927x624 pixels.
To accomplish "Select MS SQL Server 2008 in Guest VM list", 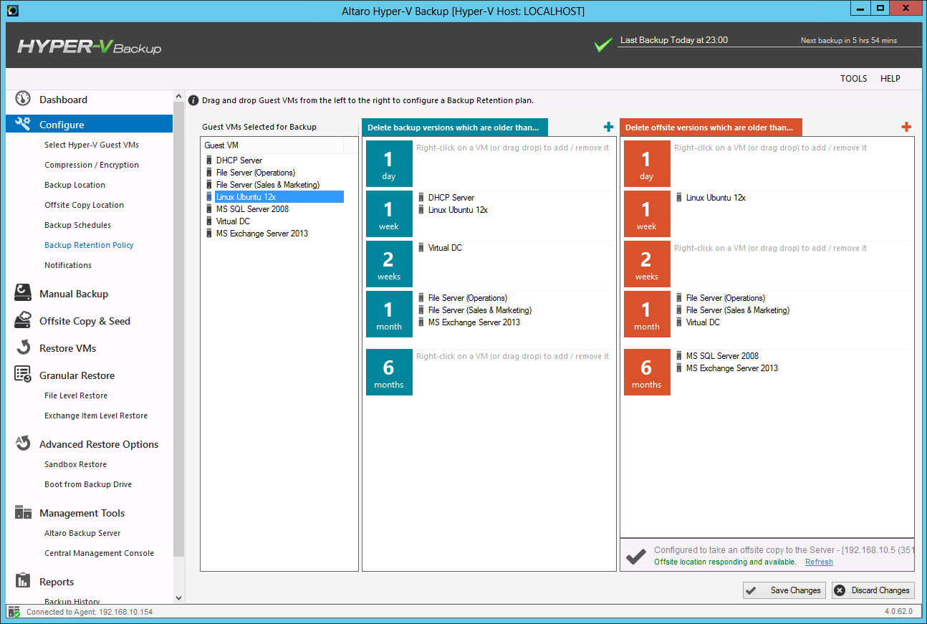I will coord(252,209).
